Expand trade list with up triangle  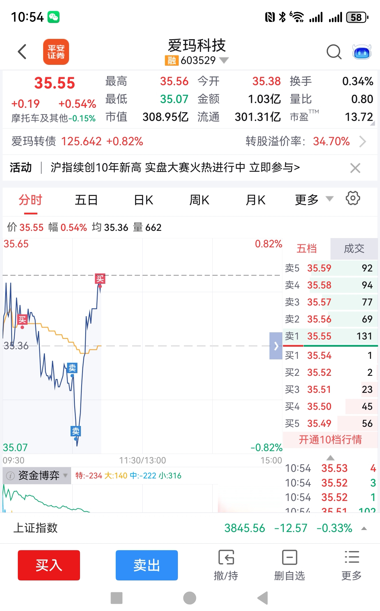pos(330,458)
